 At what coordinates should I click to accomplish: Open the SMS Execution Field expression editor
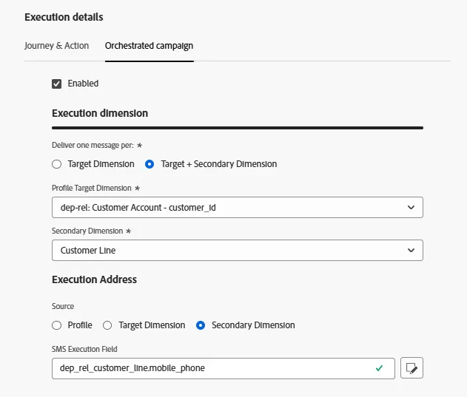tap(412, 368)
